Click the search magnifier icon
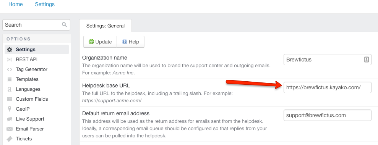This screenshot has height=145, width=378. click(x=64, y=24)
